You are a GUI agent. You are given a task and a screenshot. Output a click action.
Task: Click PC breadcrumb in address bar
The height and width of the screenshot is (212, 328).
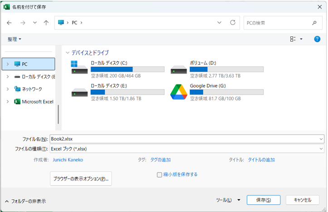[x=74, y=23]
